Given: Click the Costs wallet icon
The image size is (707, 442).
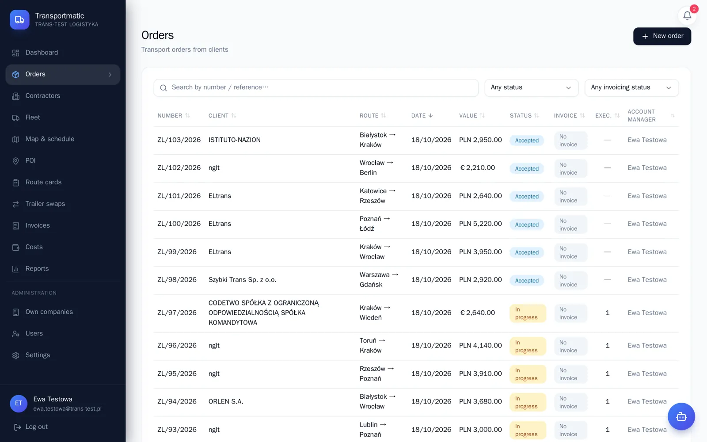Looking at the screenshot, I should tap(16, 248).
